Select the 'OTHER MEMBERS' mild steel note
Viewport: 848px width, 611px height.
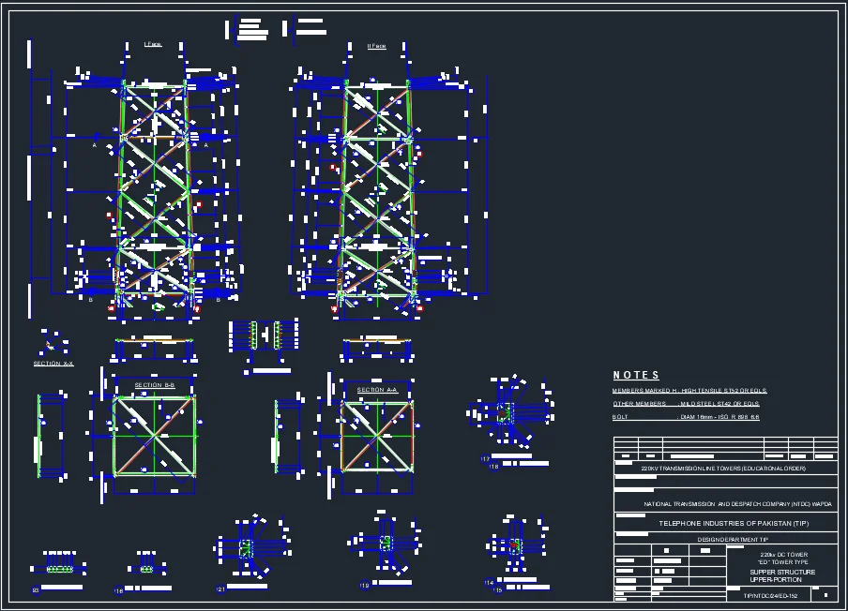click(x=686, y=403)
